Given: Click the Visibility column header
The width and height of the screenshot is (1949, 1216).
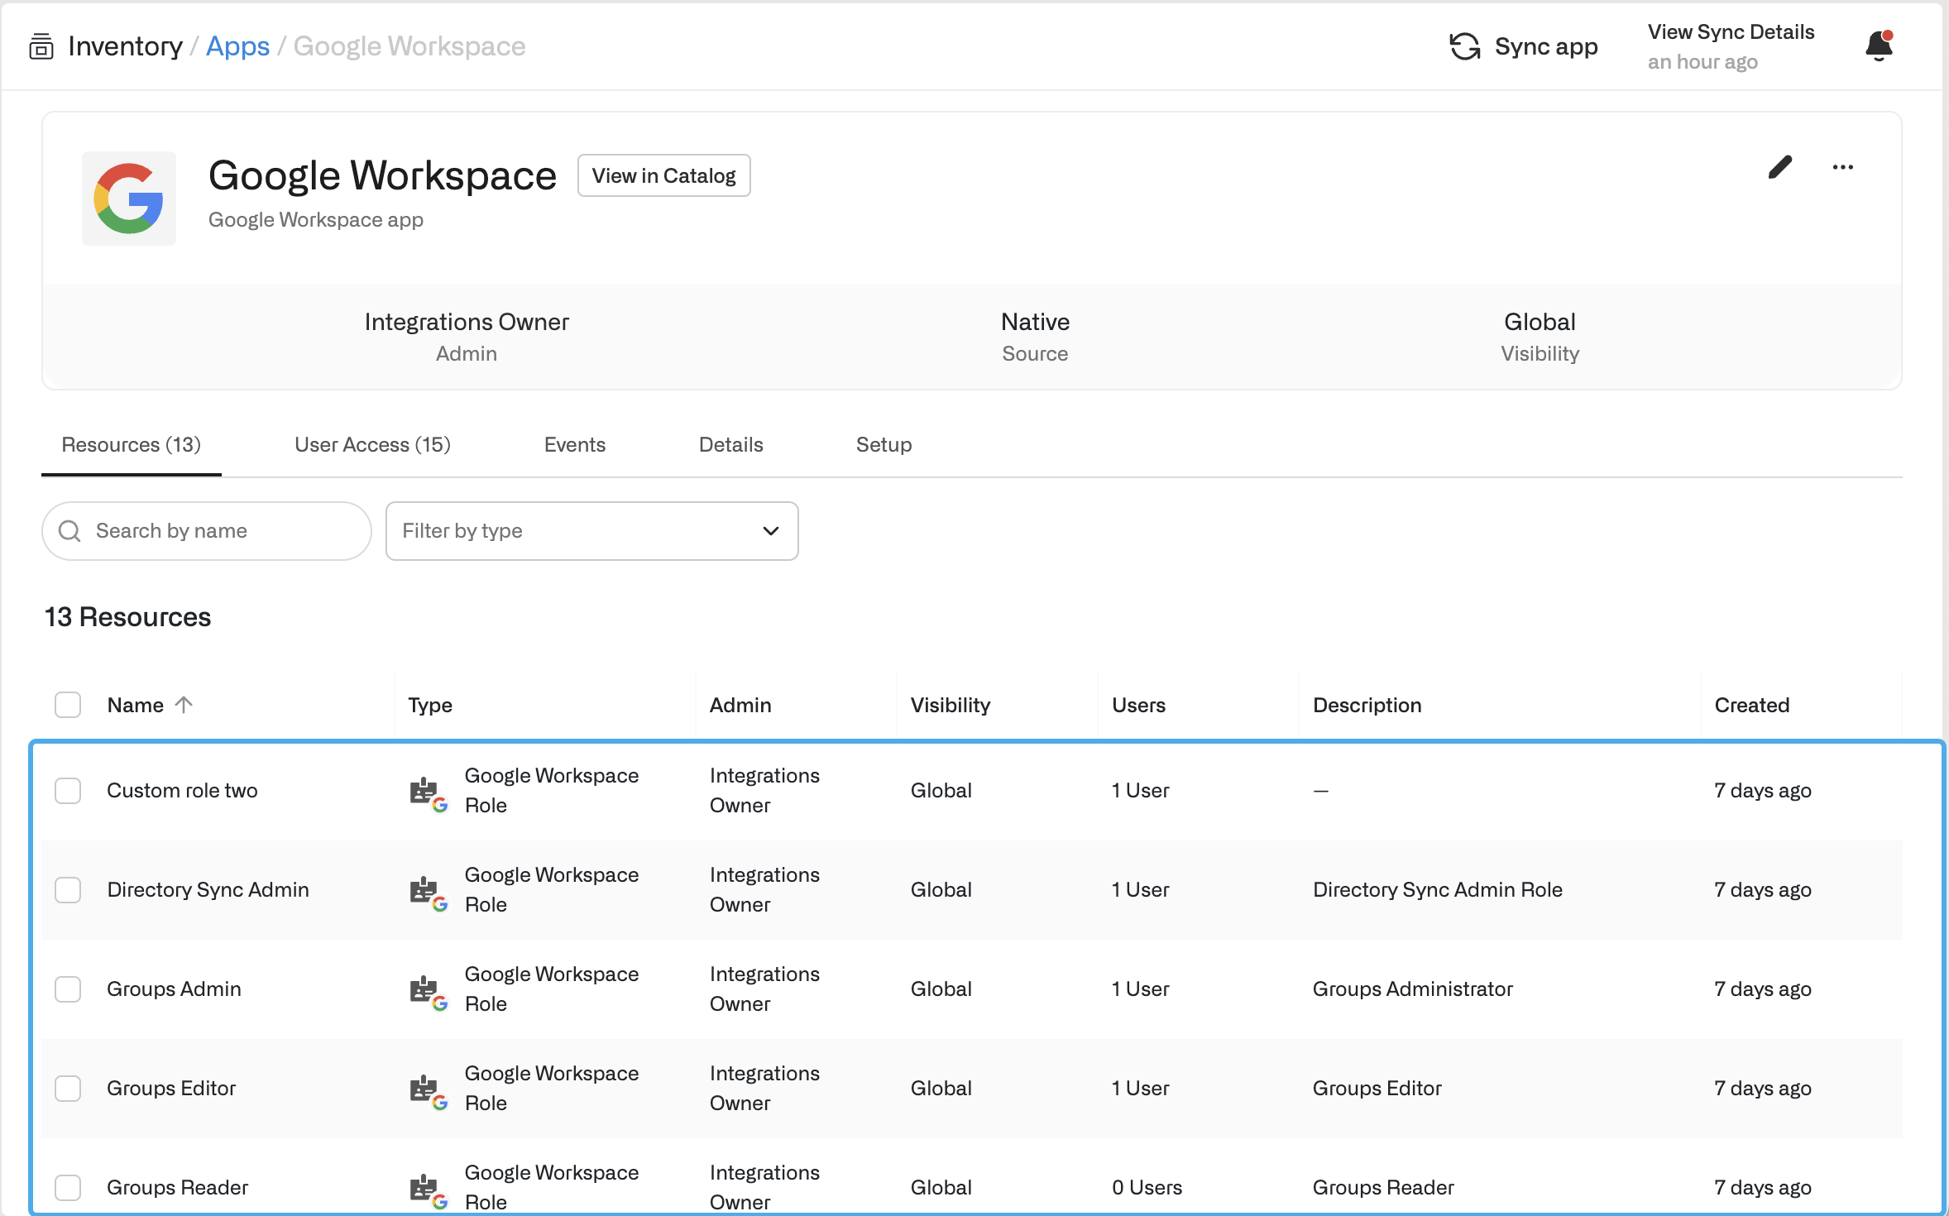Looking at the screenshot, I should pyautogui.click(x=951, y=705).
